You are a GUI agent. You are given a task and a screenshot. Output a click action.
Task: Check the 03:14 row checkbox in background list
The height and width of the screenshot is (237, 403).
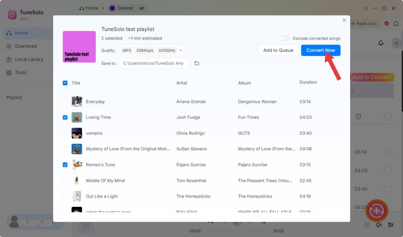click(x=387, y=152)
